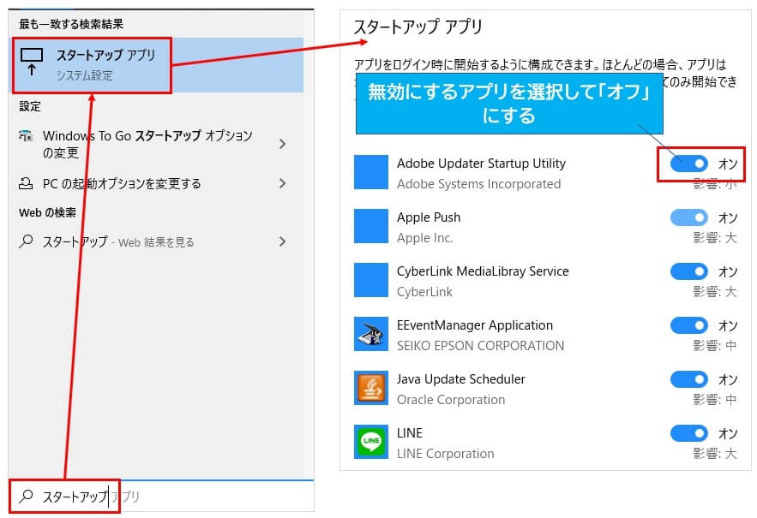Turn off the CyberLink MediaLibray Service toggle

point(689,272)
